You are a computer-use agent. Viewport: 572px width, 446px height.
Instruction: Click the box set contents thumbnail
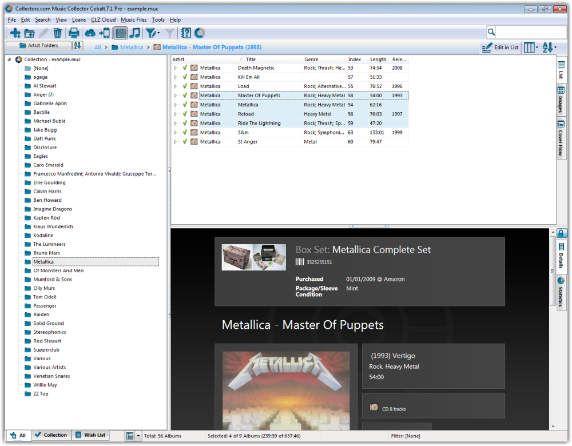click(269, 257)
